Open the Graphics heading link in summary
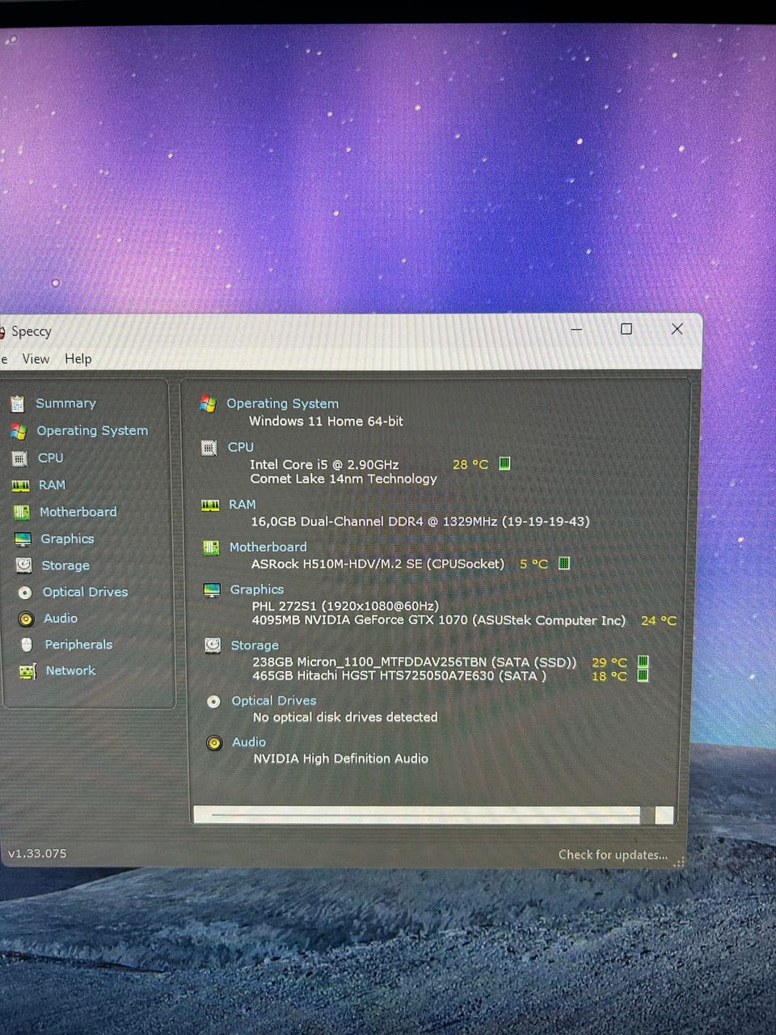Screen dimensions: 776x1035 coord(257,590)
